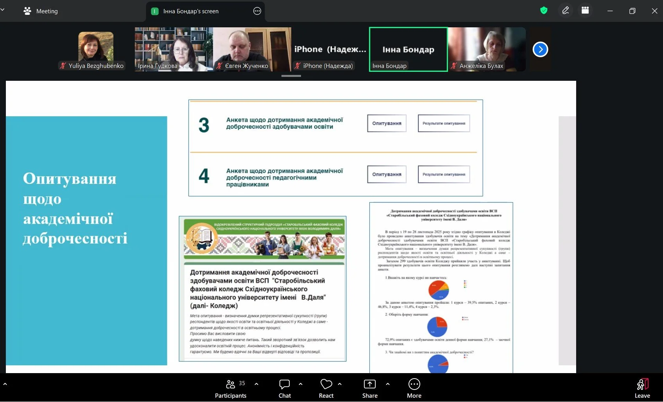Show next participants with blue arrow
The image size is (663, 402).
coord(540,49)
